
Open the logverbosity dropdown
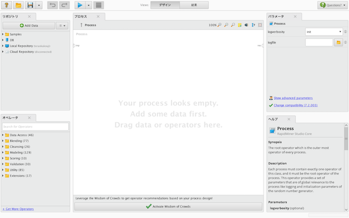pyautogui.click(x=324, y=32)
